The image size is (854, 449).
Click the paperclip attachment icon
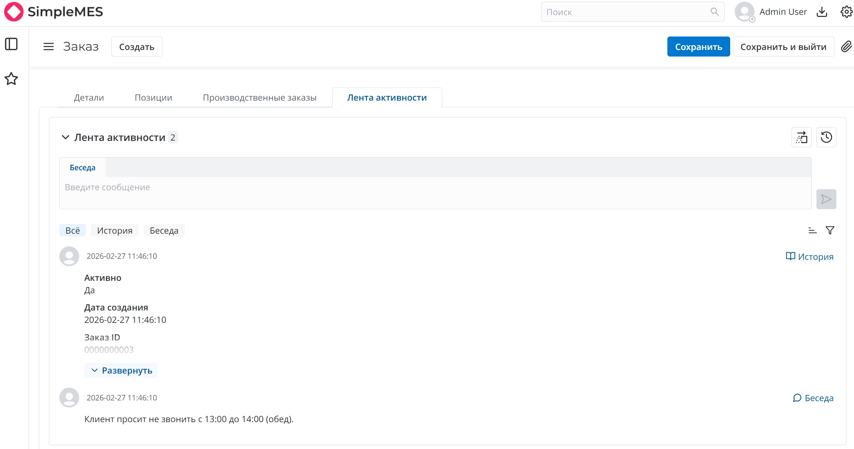pos(846,47)
